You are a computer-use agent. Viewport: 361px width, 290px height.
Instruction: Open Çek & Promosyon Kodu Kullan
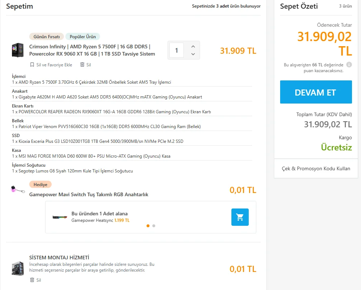point(316,168)
